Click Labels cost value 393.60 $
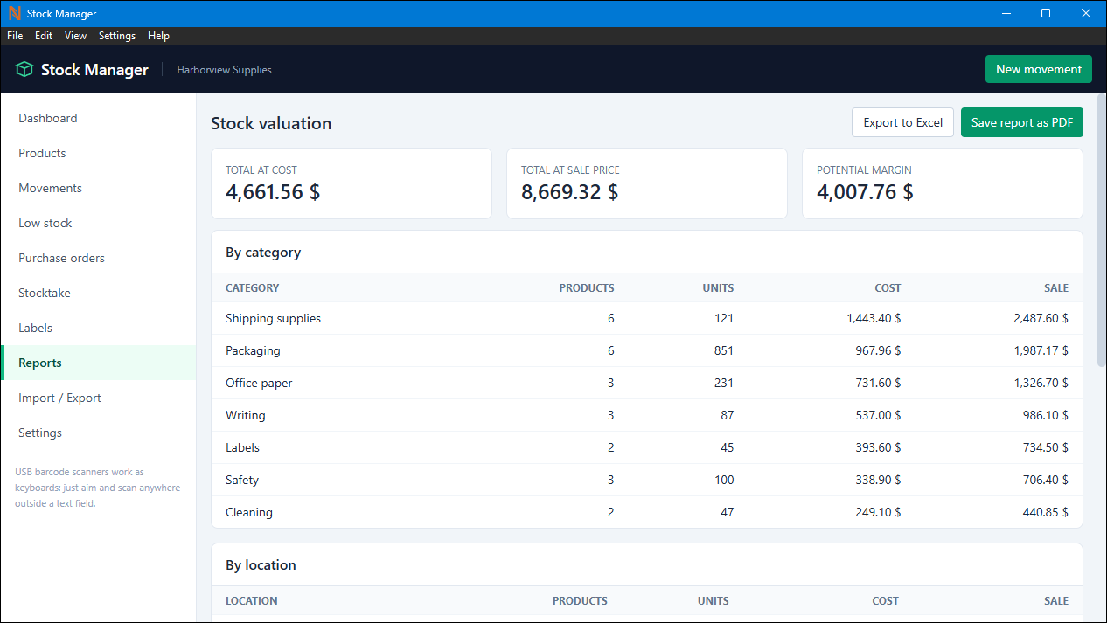Screen dimensions: 1107x623 (878, 447)
